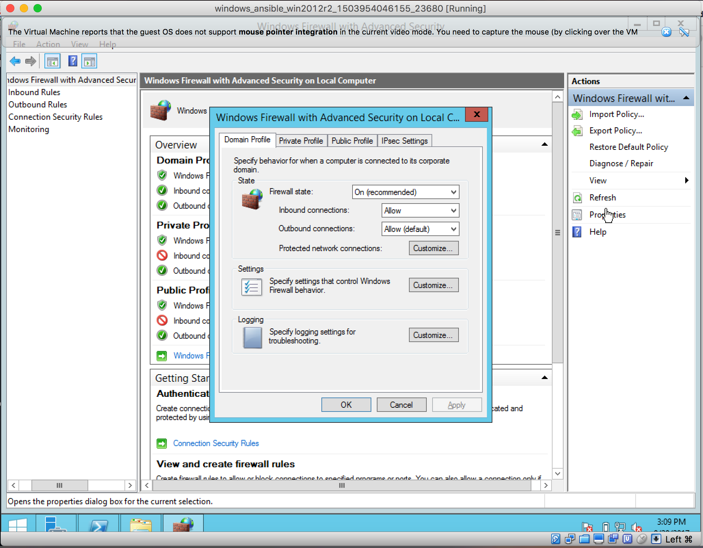Open File Explorer from the taskbar
The image size is (703, 548).
click(x=141, y=523)
